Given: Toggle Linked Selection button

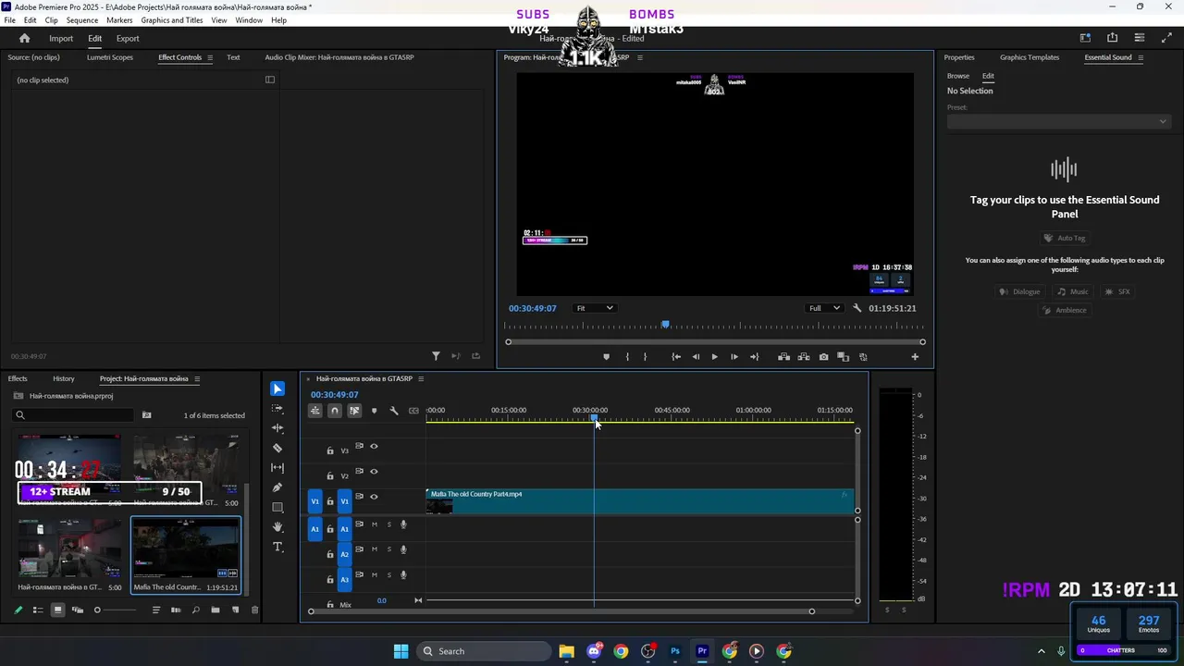Looking at the screenshot, I should tap(354, 411).
